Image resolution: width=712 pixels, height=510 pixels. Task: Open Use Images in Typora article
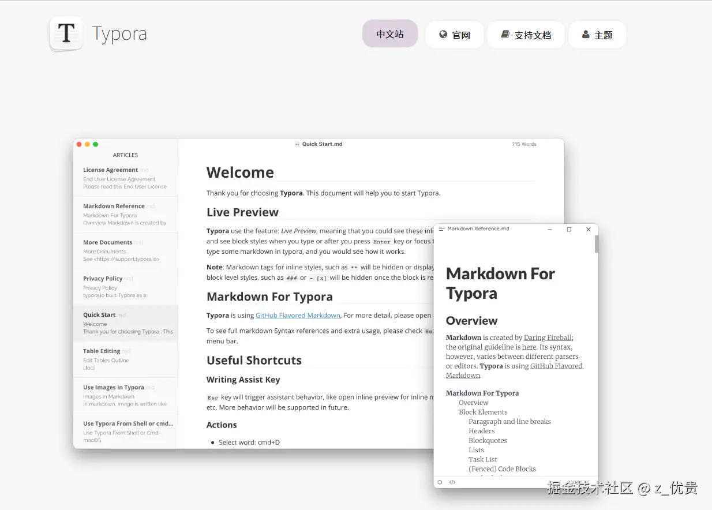pos(126,396)
